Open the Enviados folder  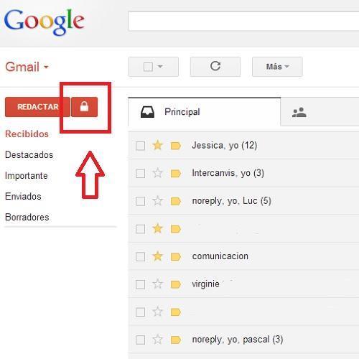tap(23, 197)
